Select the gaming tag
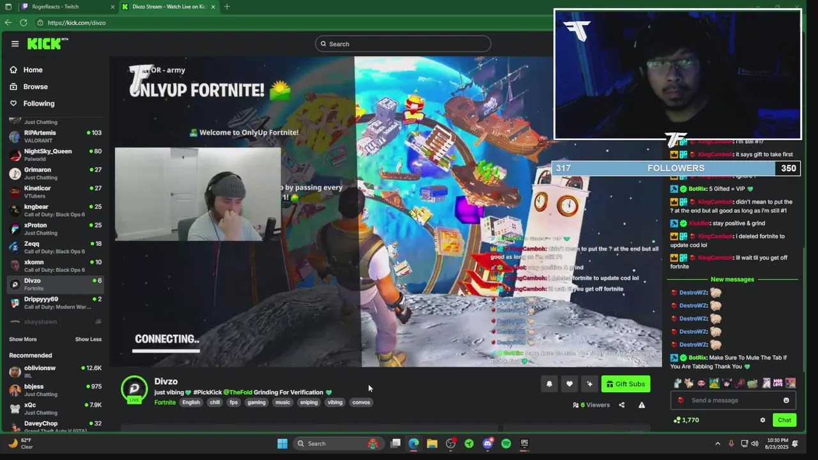The width and height of the screenshot is (818, 460). tap(256, 402)
